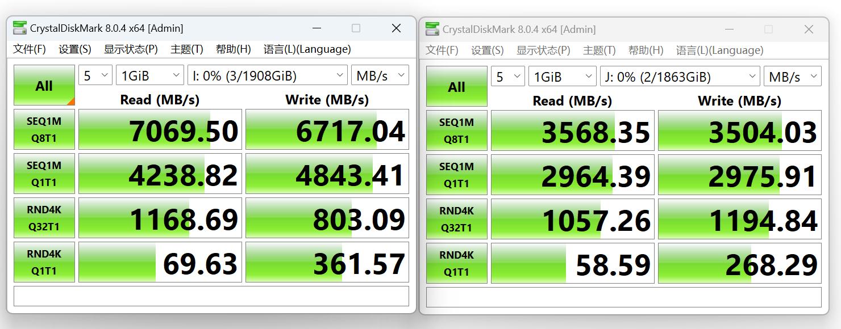
Task: Start the SEQ1M Q8T1 test for drive J
Action: [x=456, y=130]
